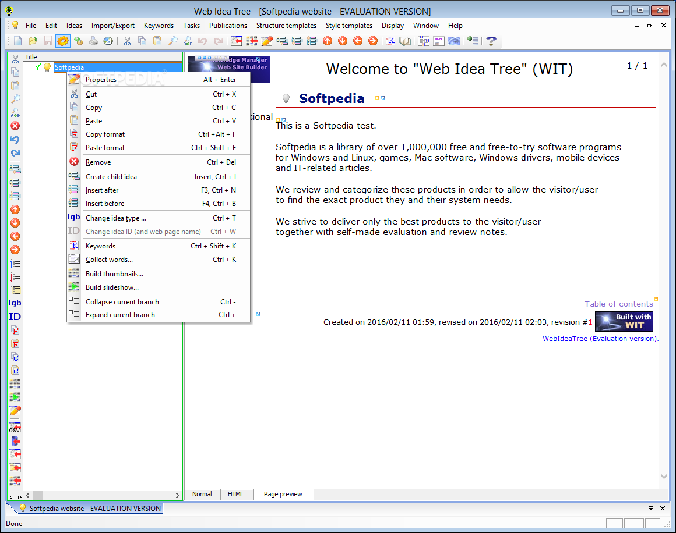Click the Softpedia page heading
This screenshot has width=676, height=533.
click(x=332, y=98)
